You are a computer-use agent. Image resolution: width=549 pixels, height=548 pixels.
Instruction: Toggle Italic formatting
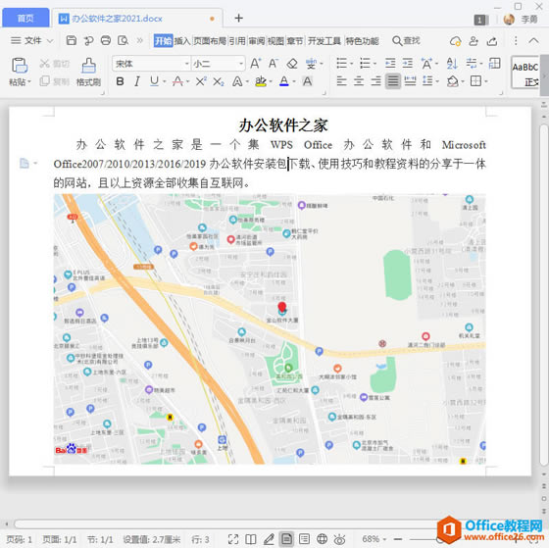tap(137, 81)
